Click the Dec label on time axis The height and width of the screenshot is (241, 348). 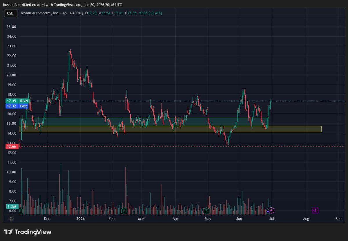[x=47, y=219]
